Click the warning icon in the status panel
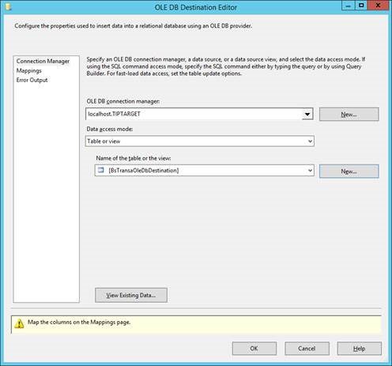This screenshot has width=392, height=366. 19,323
